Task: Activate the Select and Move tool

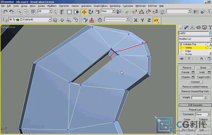Action: 84,12
